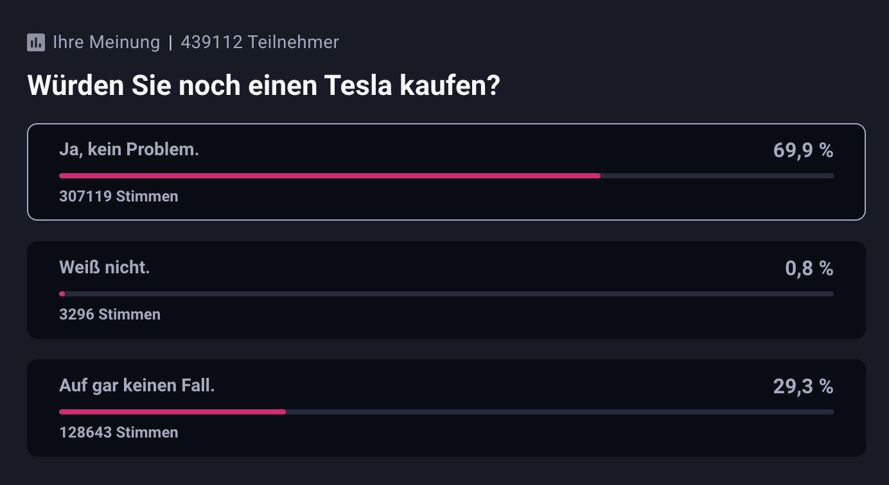Click the 0,8 % result value
The width and height of the screenshot is (889, 485).
(809, 268)
